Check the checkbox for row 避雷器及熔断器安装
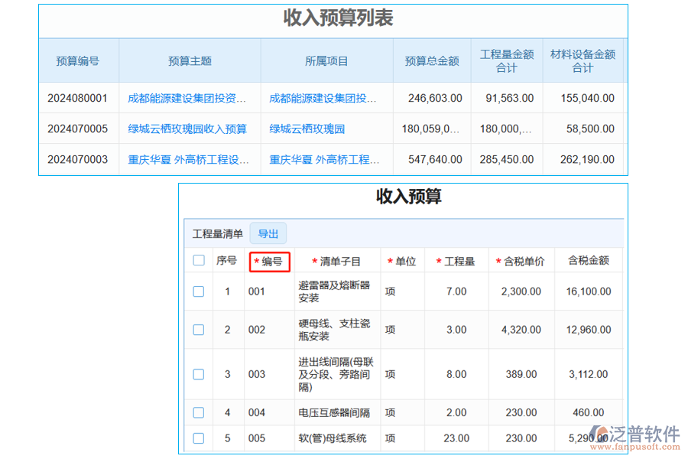The image size is (688, 459). (x=198, y=291)
